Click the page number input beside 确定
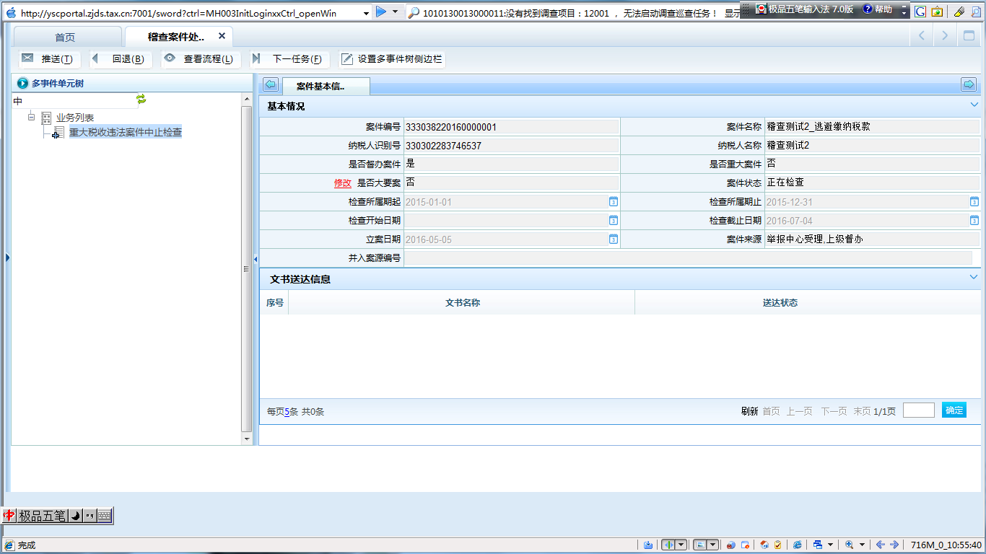 tap(919, 410)
